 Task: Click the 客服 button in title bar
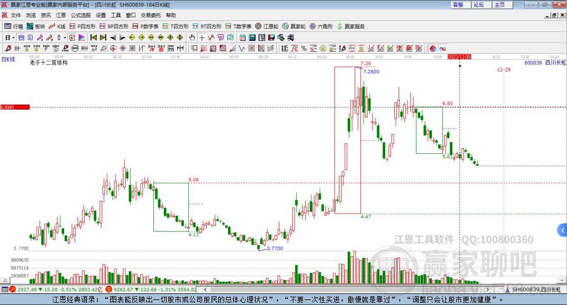(x=461, y=4)
